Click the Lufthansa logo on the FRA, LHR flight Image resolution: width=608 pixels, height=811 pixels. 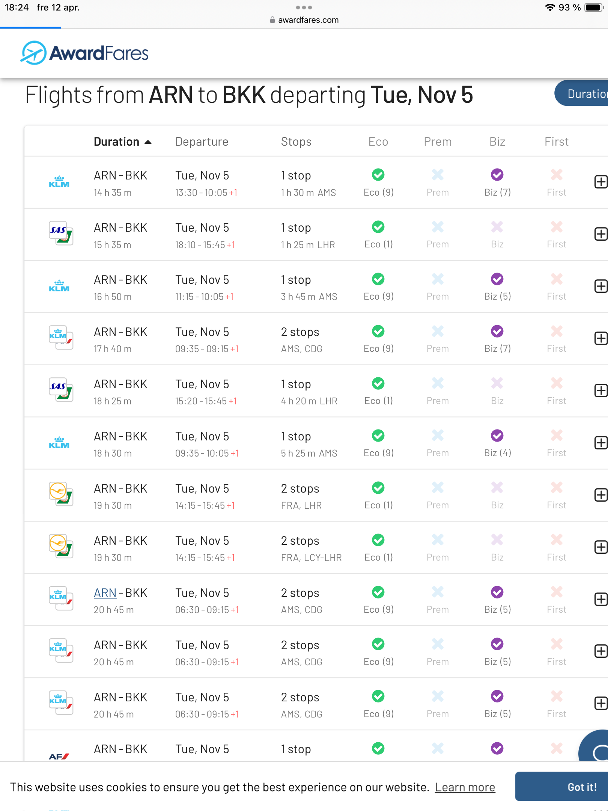61,494
